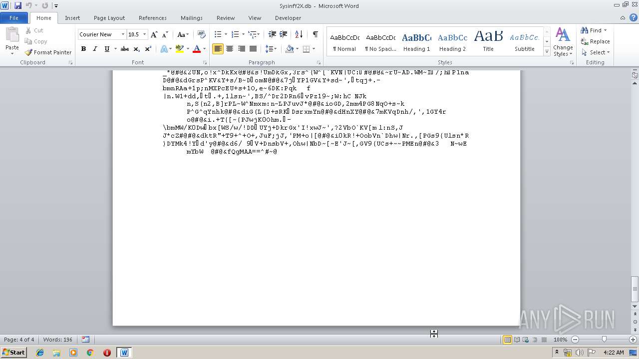Image resolution: width=639 pixels, height=359 pixels.
Task: Shrink font size with the smaller A icon
Action: [x=164, y=34]
